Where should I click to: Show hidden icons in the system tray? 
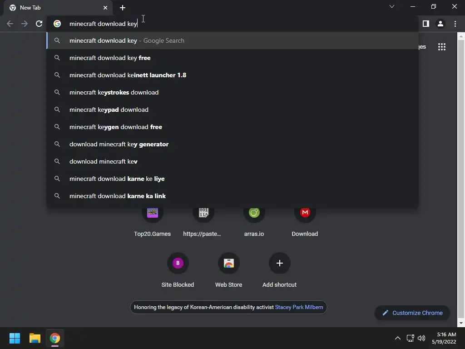[x=398, y=338]
